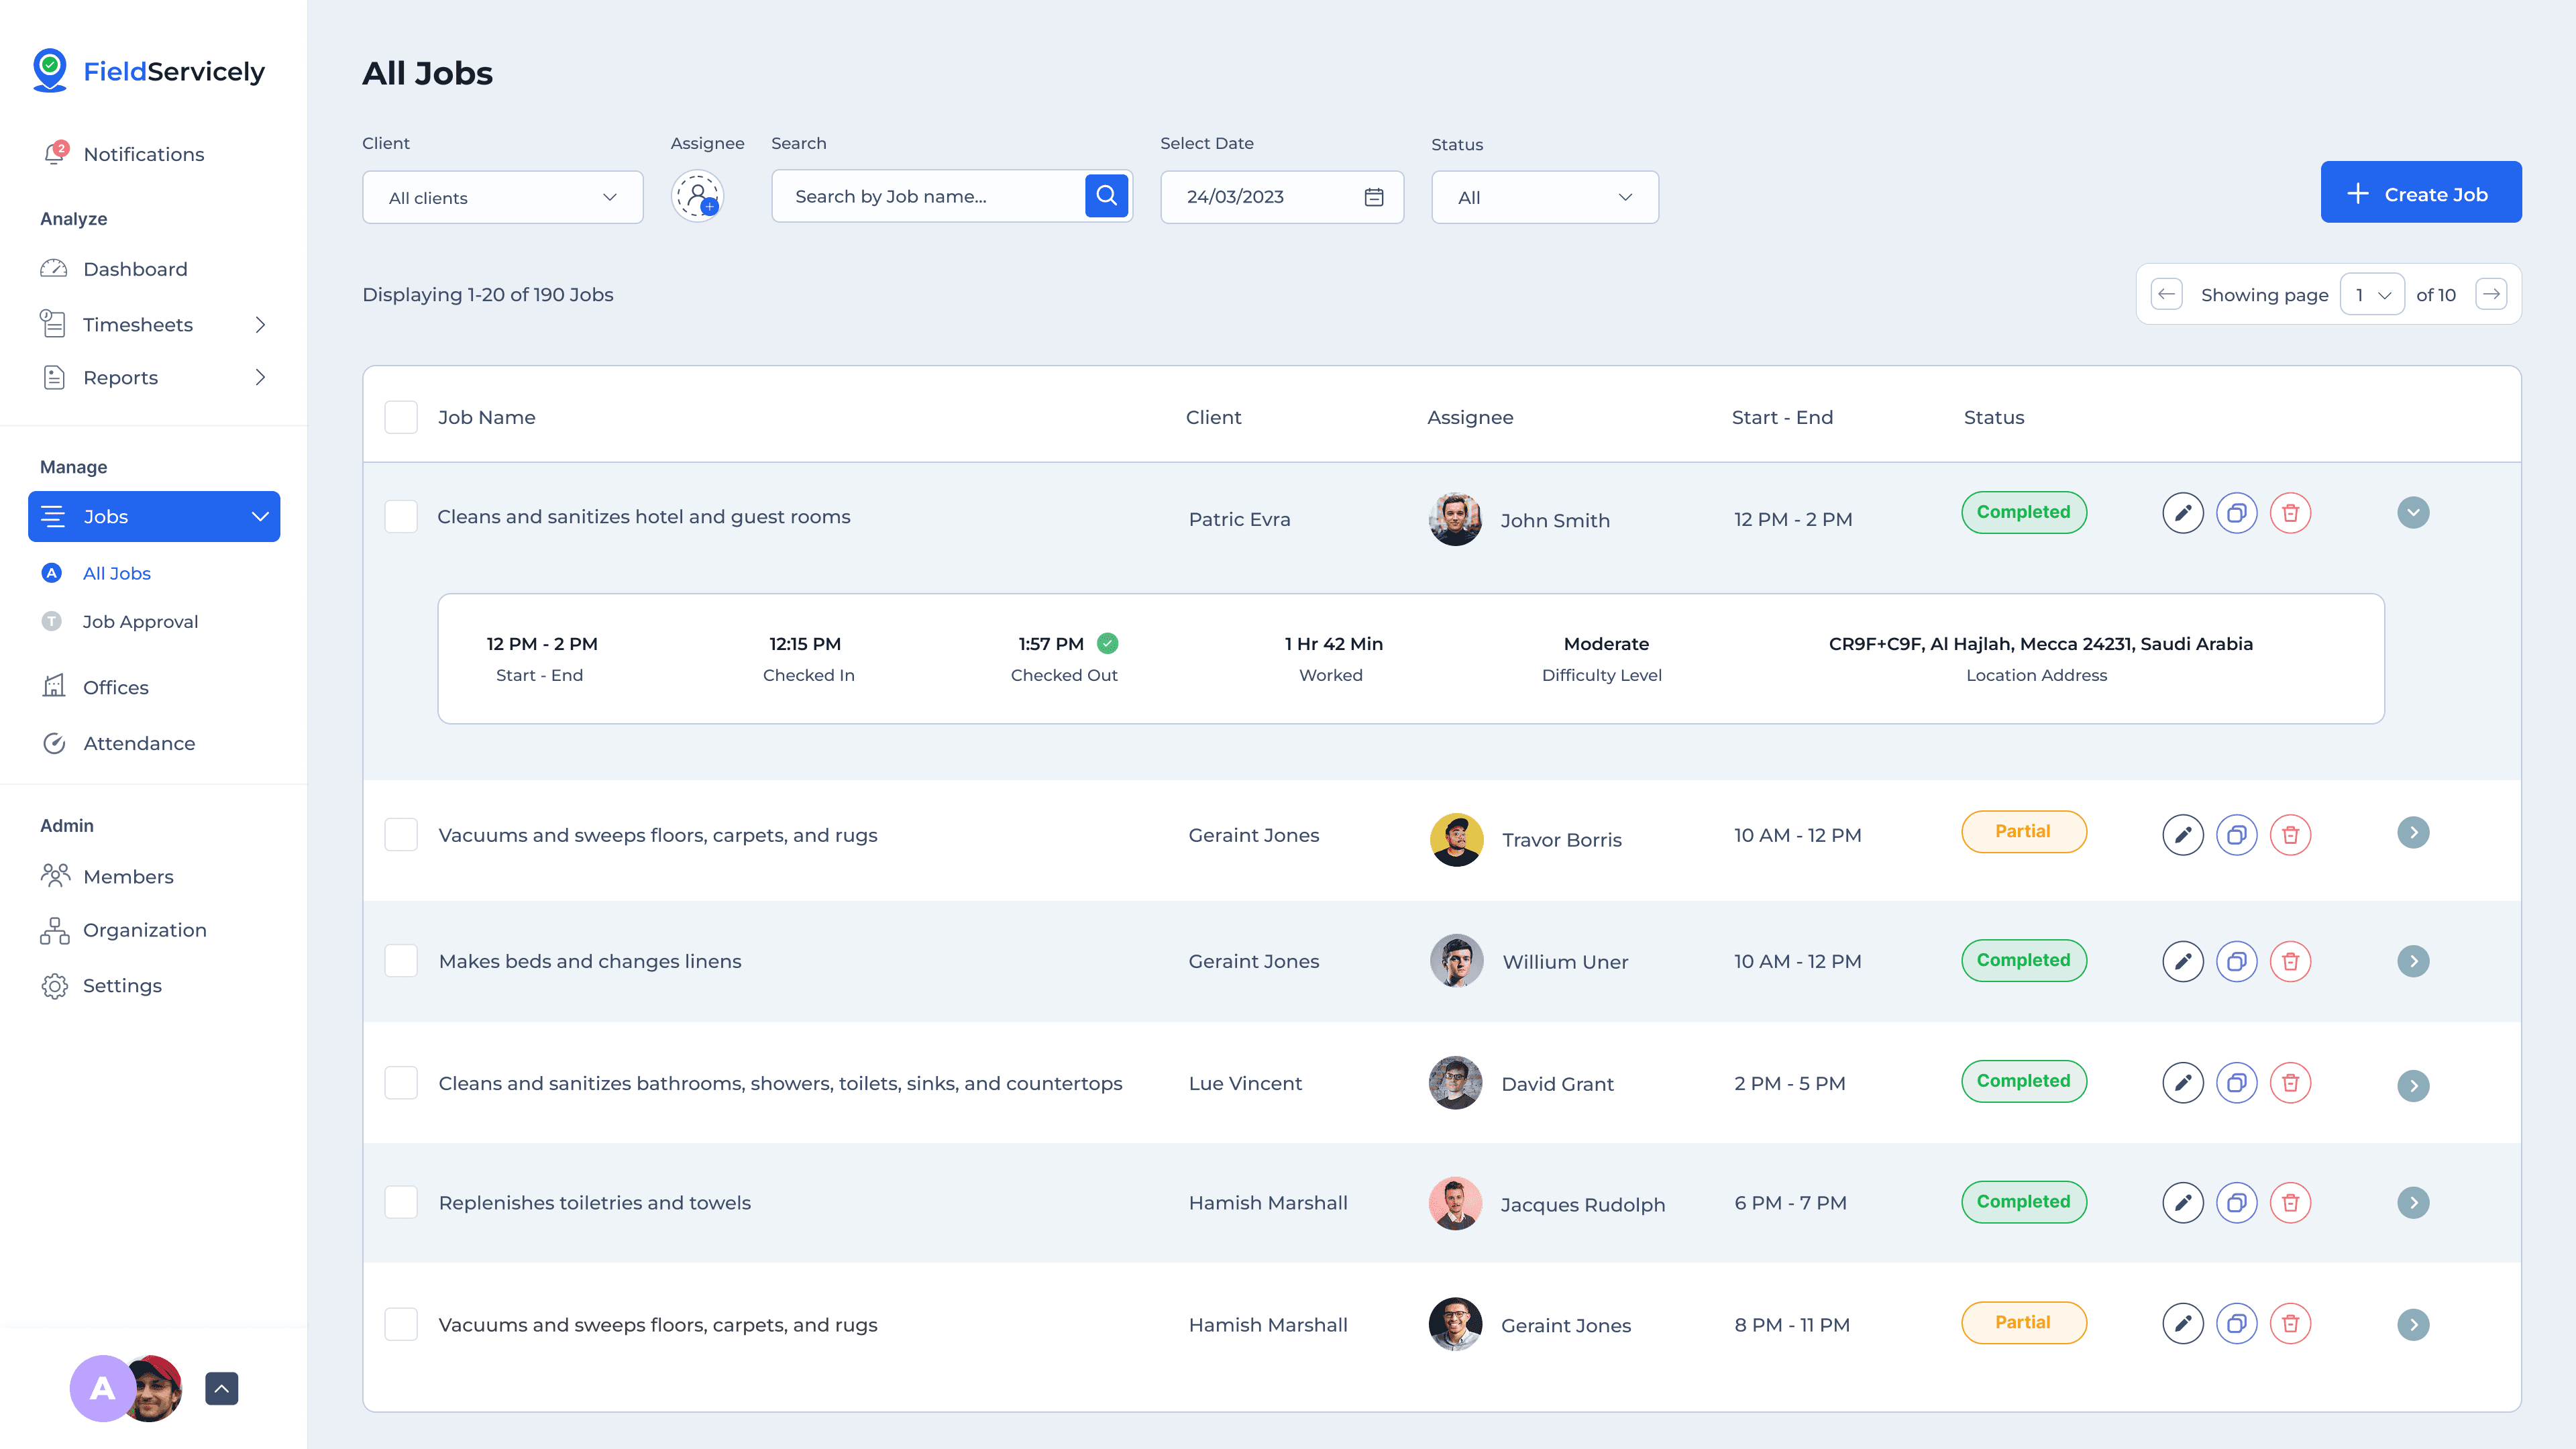Viewport: 2576px width, 1449px height.
Task: Open the Status filter dropdown
Action: (x=1544, y=198)
